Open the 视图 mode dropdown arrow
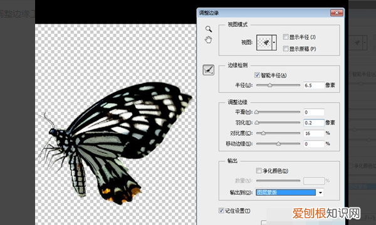Viewport: 376px width, 225px height. (x=274, y=42)
